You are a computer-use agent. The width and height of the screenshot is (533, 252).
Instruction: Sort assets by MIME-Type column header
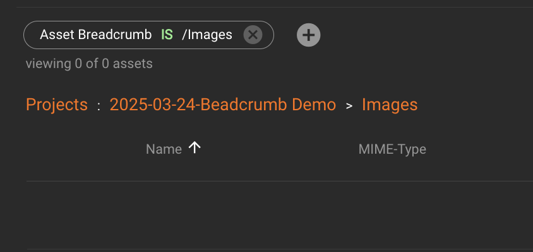[x=392, y=149]
